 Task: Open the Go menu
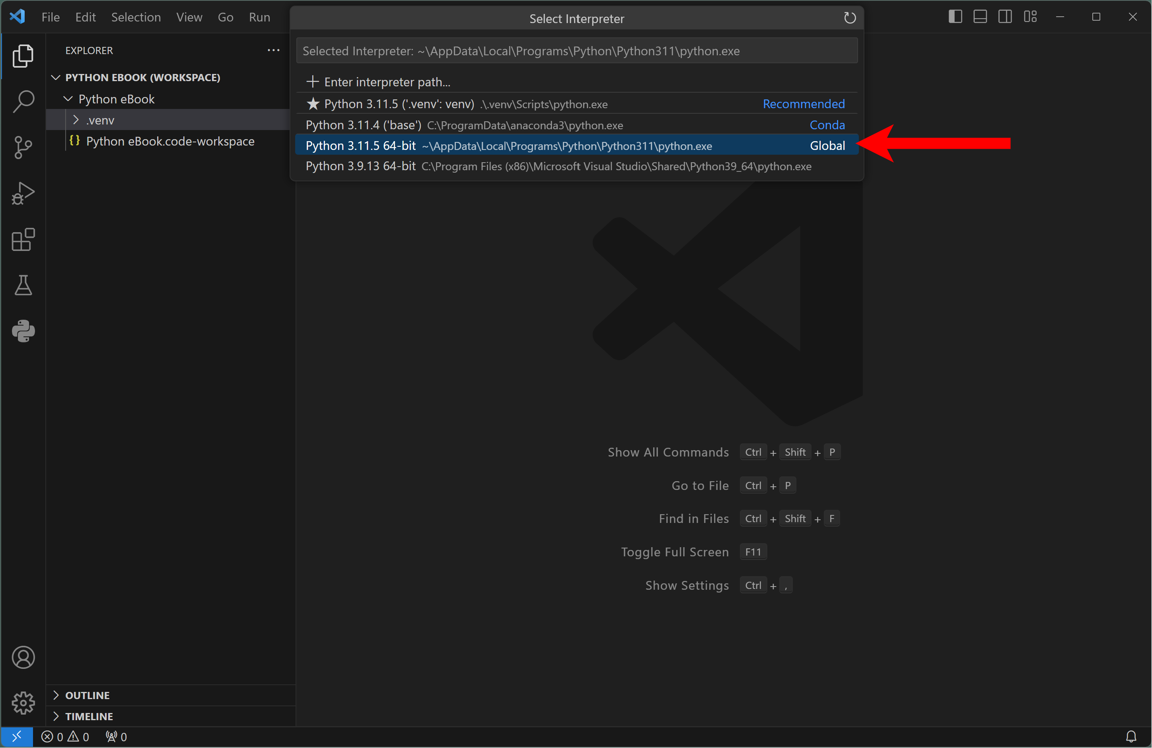[226, 17]
